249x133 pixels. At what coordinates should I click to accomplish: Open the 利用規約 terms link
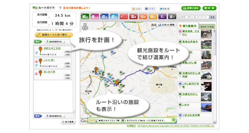[x=131, y=126]
